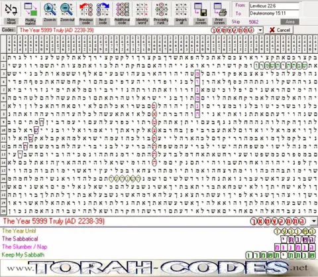This screenshot has height=277, width=318.
Task: Select legend entry 'Keep My Sabbath'
Action: coord(23,254)
